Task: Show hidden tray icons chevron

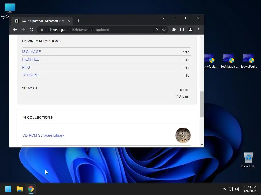Action: tap(224, 189)
